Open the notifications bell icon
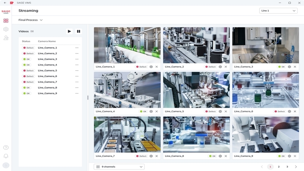 tap(6, 156)
